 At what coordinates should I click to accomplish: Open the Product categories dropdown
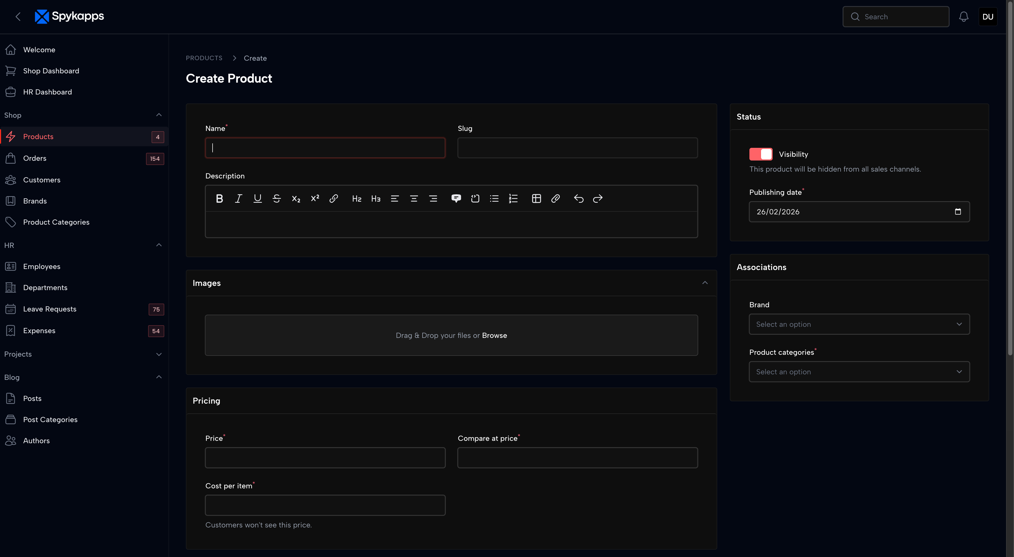[858, 372]
